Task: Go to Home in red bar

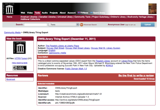Action: click(9, 17)
